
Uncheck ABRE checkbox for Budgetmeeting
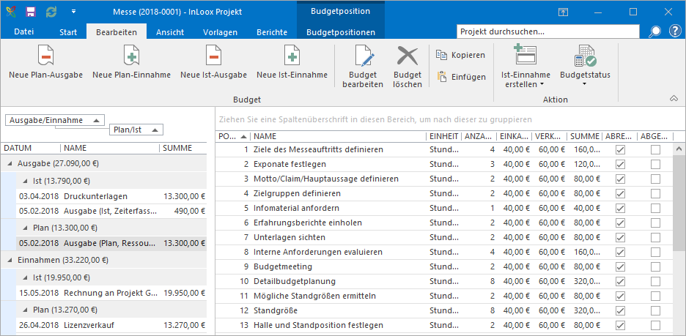coord(620,267)
